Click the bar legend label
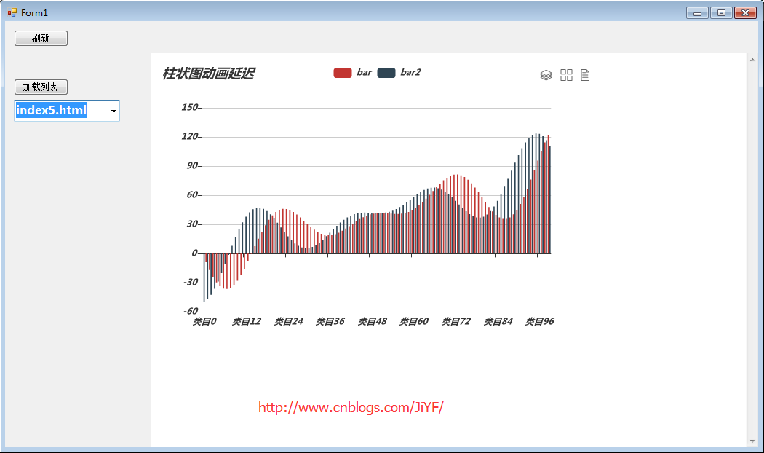764x453 pixels. point(364,73)
